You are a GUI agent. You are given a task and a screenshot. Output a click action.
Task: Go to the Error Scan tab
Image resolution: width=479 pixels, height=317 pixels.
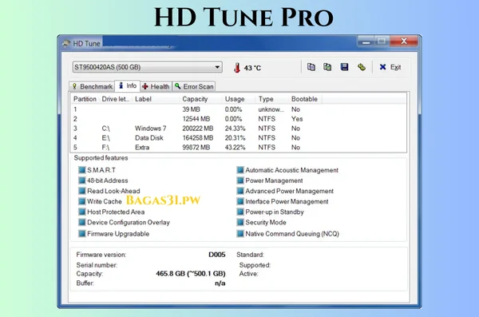[x=194, y=86]
